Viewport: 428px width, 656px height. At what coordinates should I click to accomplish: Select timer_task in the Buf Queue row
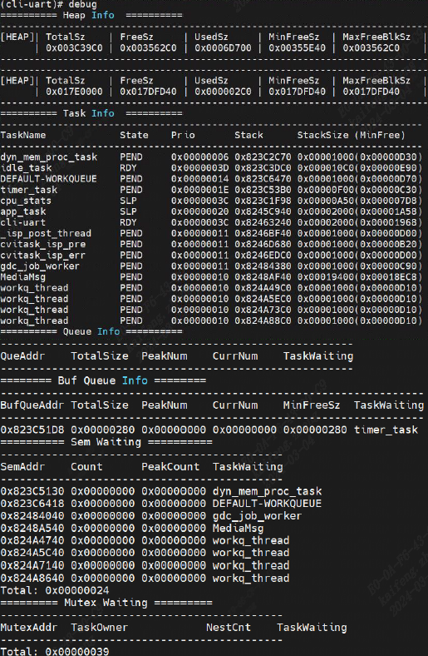(386, 430)
